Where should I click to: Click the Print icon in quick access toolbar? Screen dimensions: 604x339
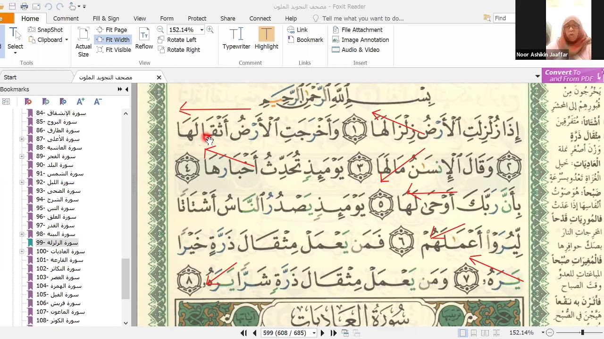(x=24, y=7)
